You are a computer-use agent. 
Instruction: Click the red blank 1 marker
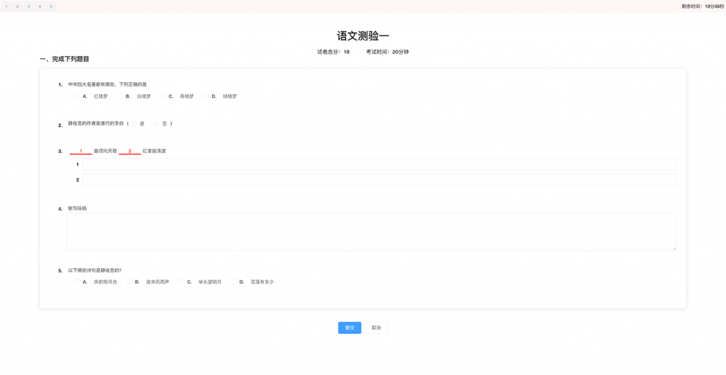[81, 152]
